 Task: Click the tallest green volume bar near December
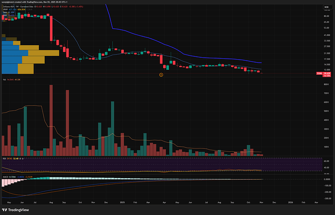(113, 126)
